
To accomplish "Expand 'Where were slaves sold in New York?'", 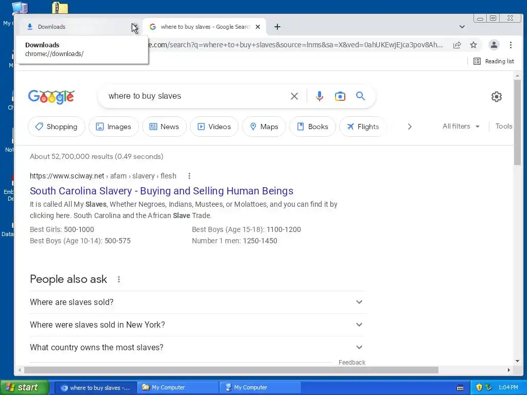I will (197, 325).
